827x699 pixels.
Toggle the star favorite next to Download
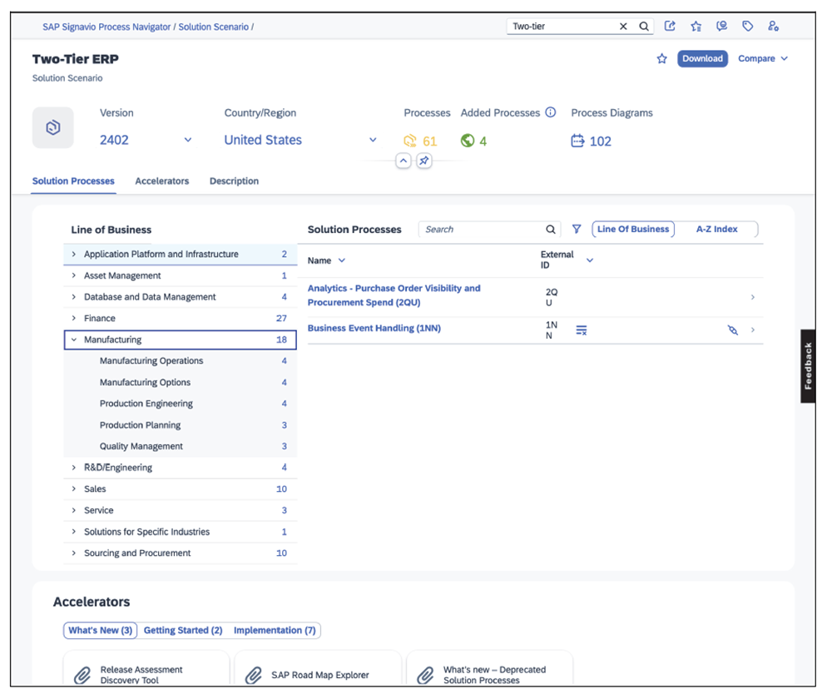pos(661,58)
